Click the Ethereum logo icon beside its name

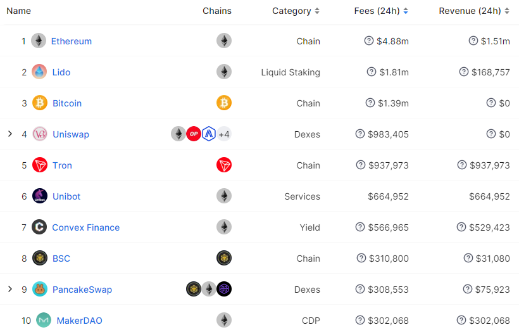tap(39, 41)
